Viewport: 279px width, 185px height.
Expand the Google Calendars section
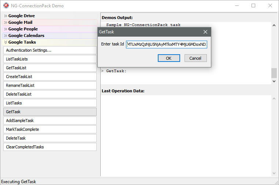click(x=26, y=36)
